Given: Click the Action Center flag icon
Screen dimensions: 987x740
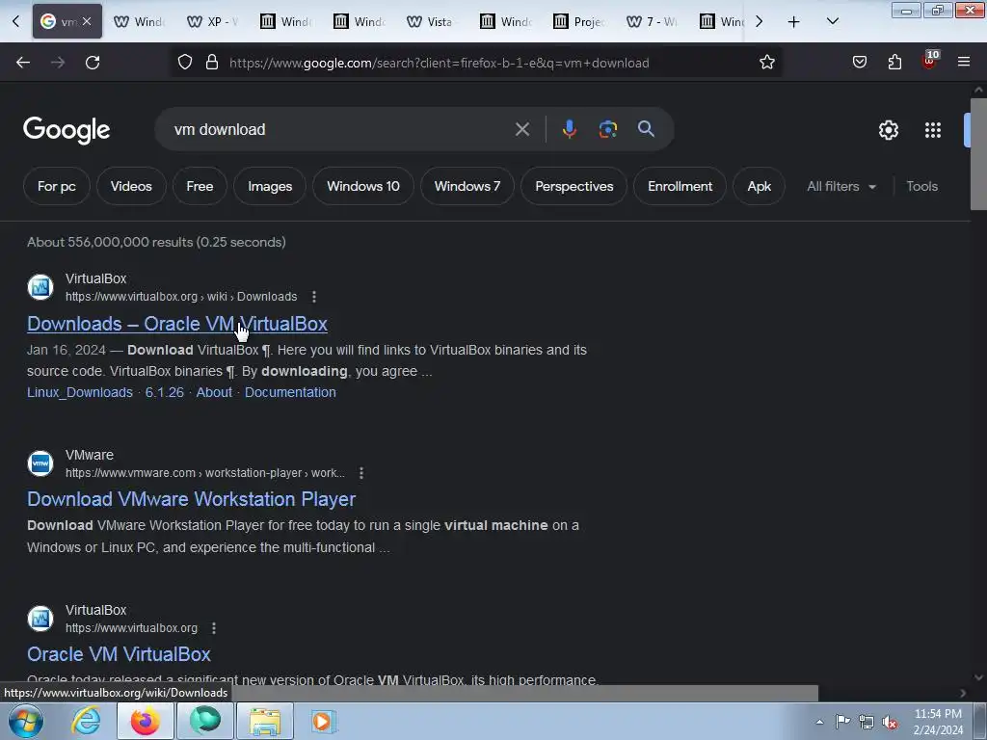Looking at the screenshot, I should pos(842,722).
